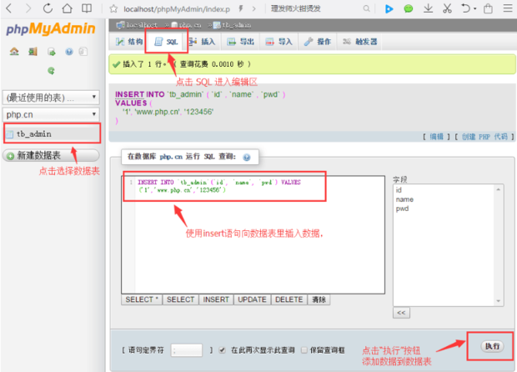
Task: Toggle the show this query again checkbox
Action: 223,350
